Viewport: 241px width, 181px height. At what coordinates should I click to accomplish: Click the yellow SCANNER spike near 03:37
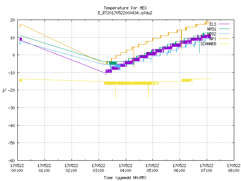116,92
